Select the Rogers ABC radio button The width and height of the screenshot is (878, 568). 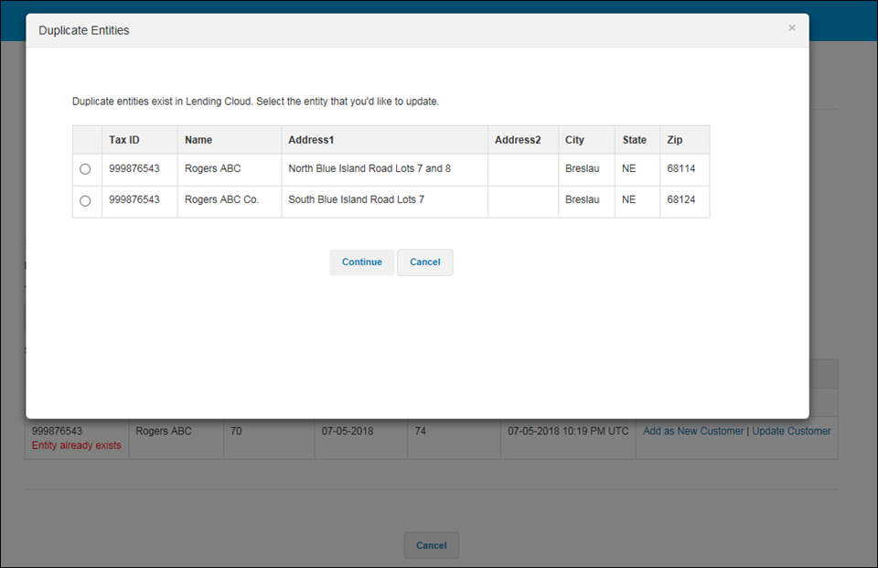pos(85,168)
